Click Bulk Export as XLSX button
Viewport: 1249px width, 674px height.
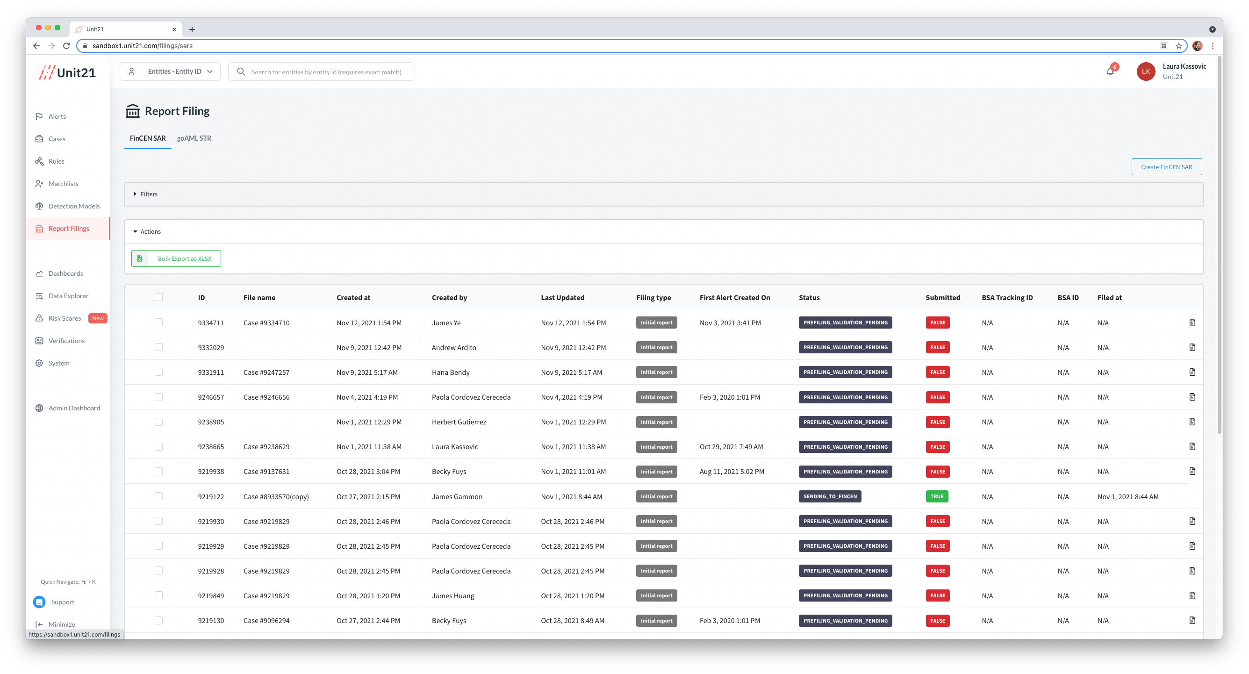(176, 258)
